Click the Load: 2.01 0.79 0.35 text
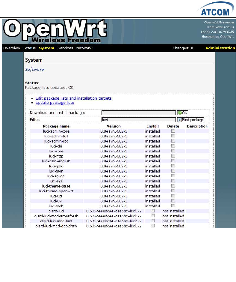Screen dimensions: 236x282 (217, 32)
